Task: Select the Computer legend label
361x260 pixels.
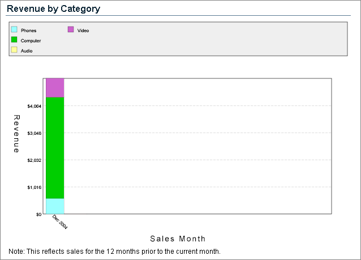Action: pyautogui.click(x=31, y=41)
